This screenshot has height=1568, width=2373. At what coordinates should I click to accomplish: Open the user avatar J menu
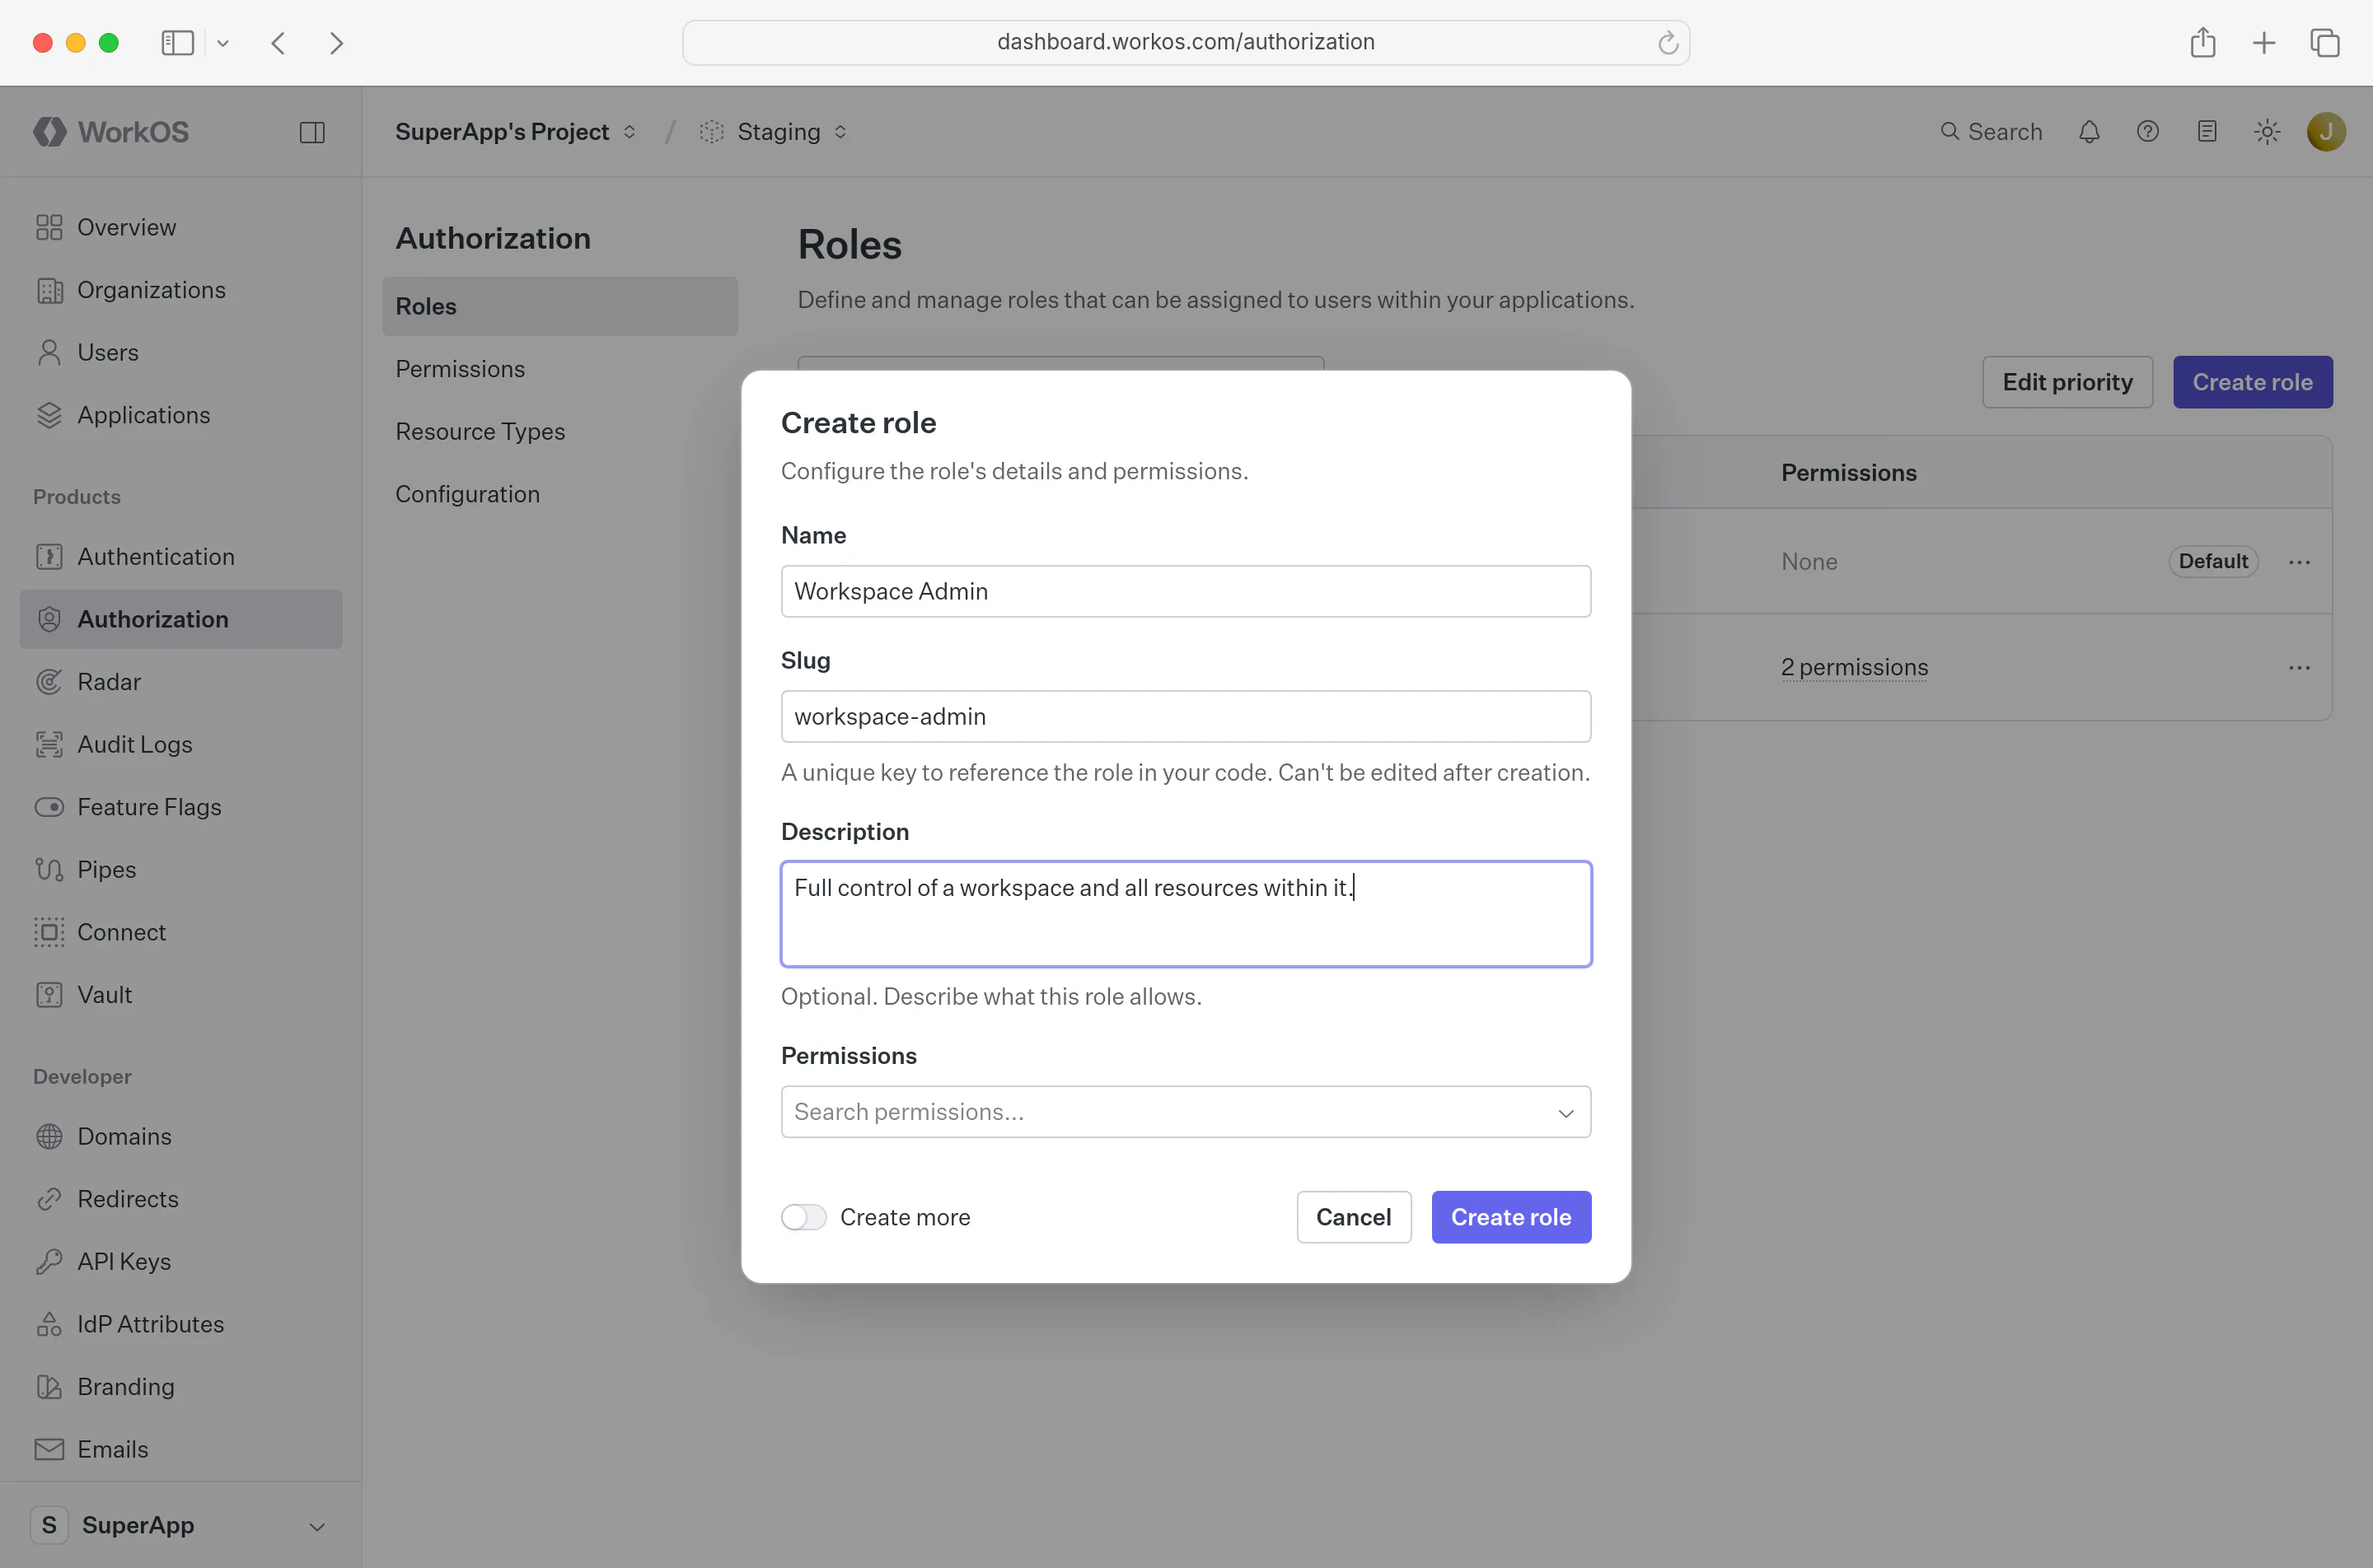point(2326,132)
